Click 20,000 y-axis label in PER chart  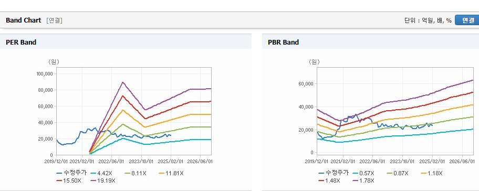pyautogui.click(x=46, y=139)
